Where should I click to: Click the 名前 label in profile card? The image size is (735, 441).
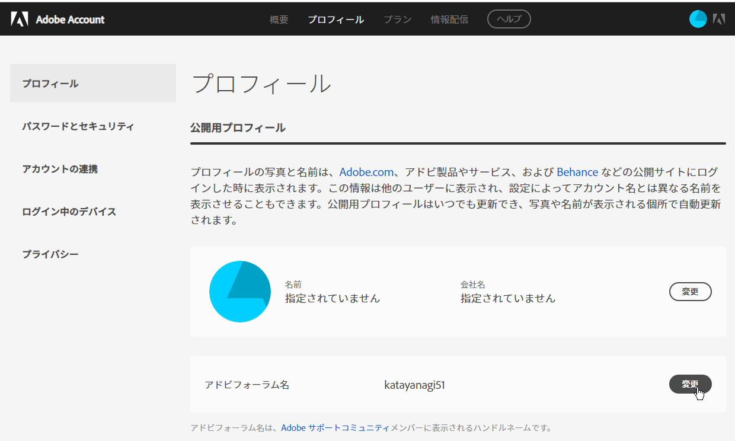click(x=293, y=285)
